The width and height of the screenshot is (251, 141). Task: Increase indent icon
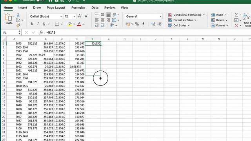point(103,25)
